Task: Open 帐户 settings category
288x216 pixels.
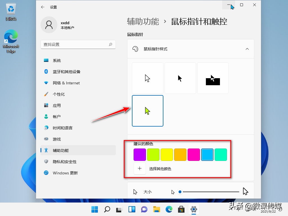Action: (x=78, y=117)
